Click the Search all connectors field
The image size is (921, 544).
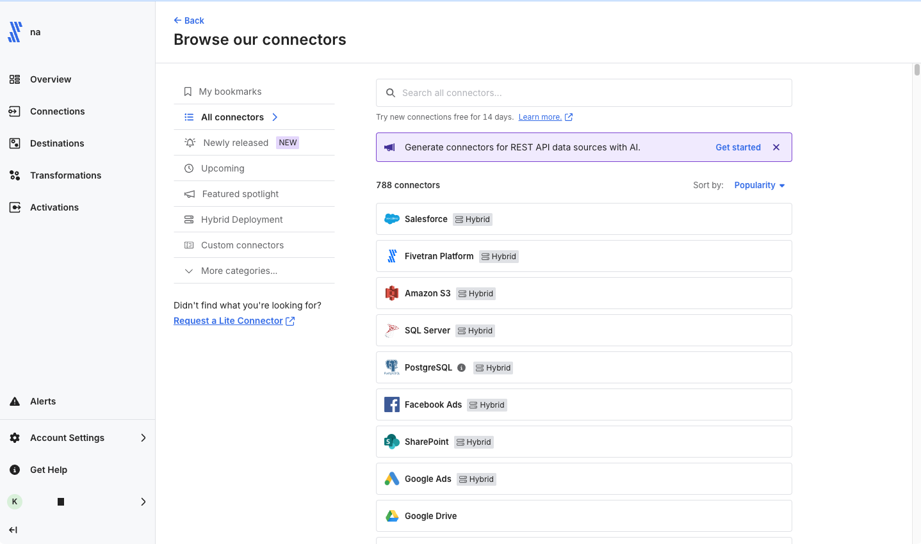click(x=584, y=93)
